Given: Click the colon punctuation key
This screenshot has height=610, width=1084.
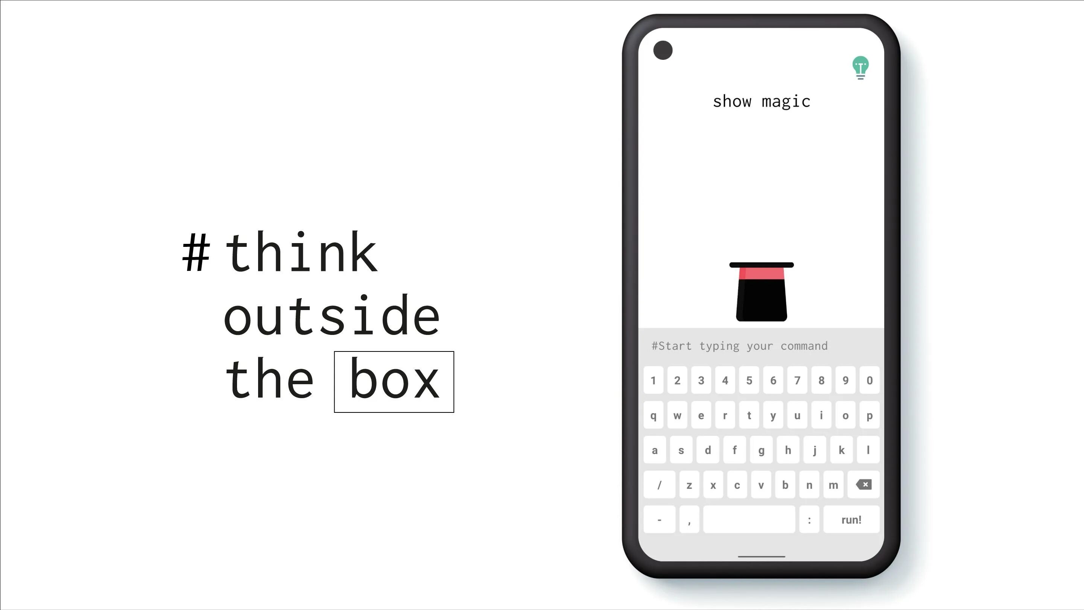Looking at the screenshot, I should click(x=809, y=519).
